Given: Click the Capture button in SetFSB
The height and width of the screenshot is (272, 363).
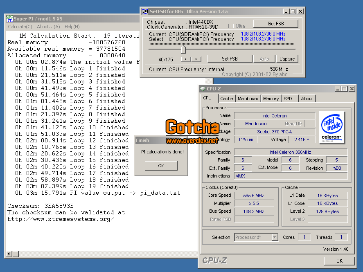Looking at the screenshot, I should point(287,59).
